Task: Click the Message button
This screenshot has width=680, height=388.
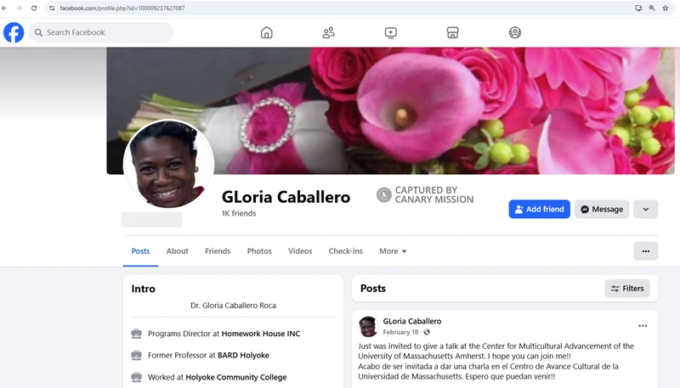Action: pyautogui.click(x=602, y=209)
